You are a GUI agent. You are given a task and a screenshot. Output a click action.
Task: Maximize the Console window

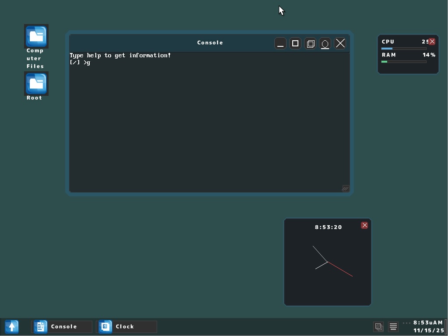pos(295,44)
